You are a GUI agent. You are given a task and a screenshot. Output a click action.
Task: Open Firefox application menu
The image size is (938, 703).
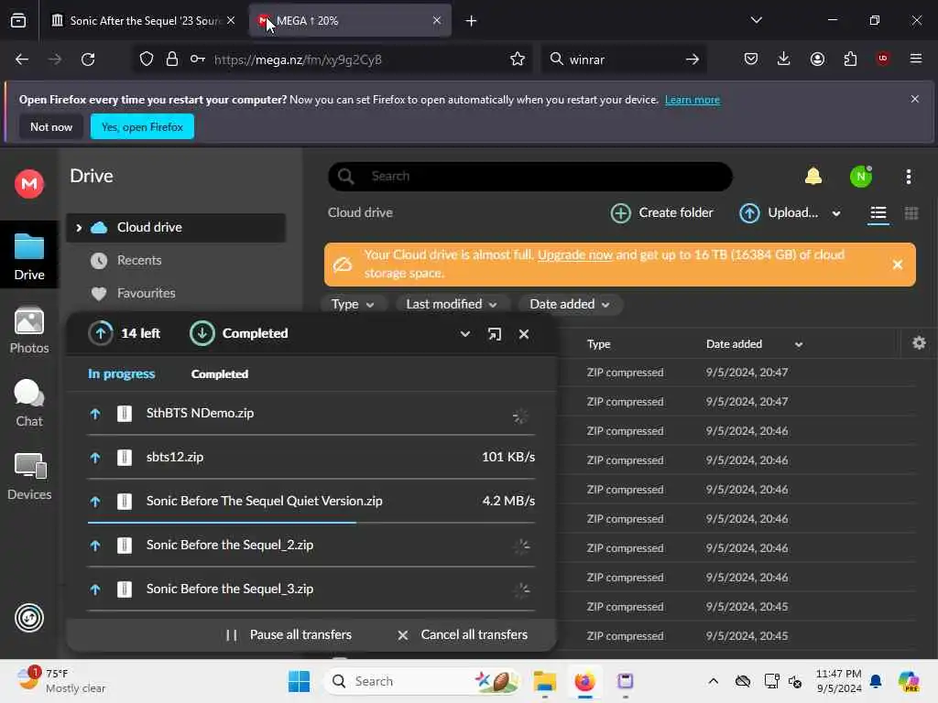click(915, 59)
